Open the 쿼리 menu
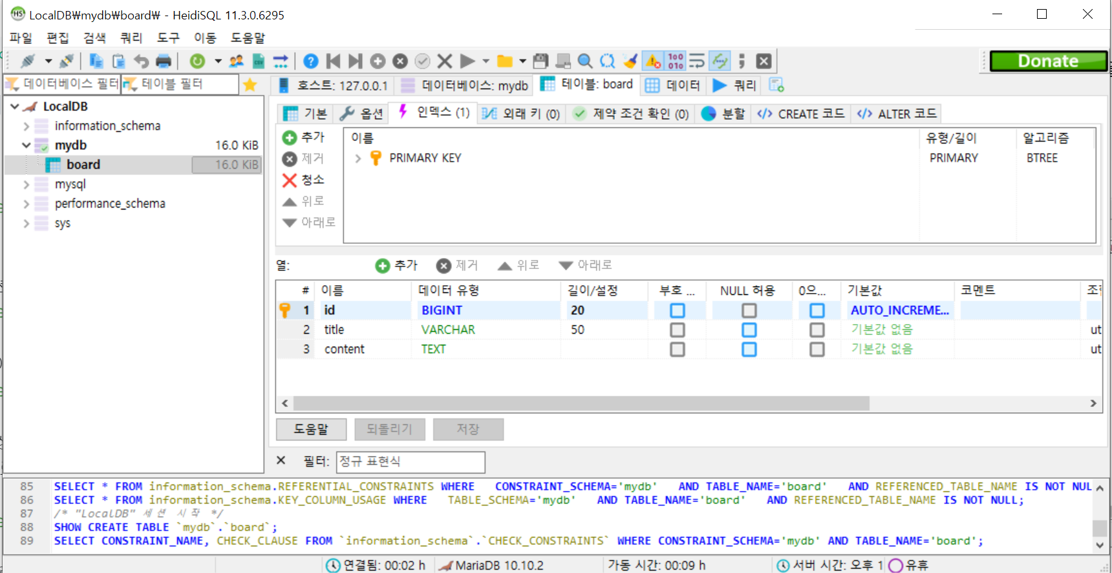This screenshot has width=1112, height=573. click(131, 38)
